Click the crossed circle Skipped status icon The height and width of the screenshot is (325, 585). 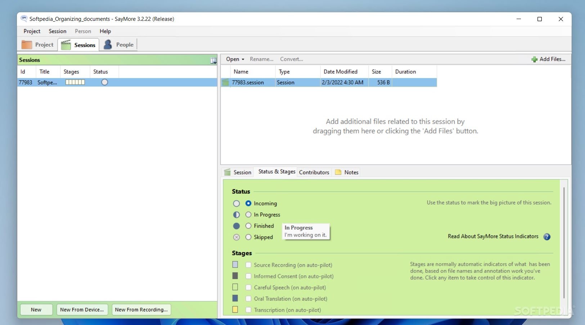(237, 237)
